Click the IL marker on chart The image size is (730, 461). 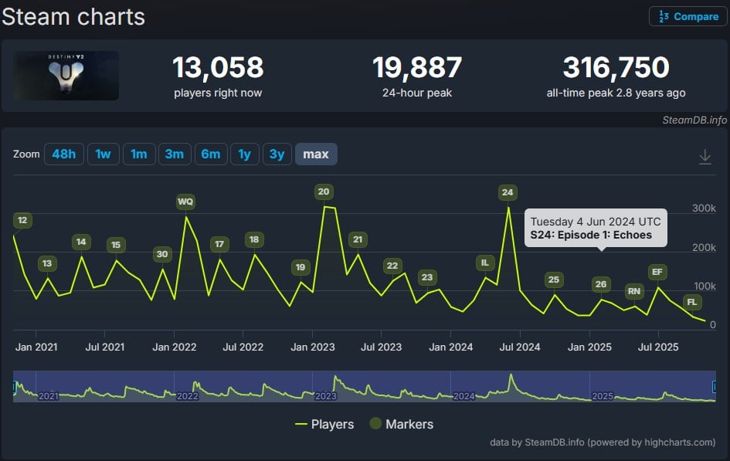(485, 263)
